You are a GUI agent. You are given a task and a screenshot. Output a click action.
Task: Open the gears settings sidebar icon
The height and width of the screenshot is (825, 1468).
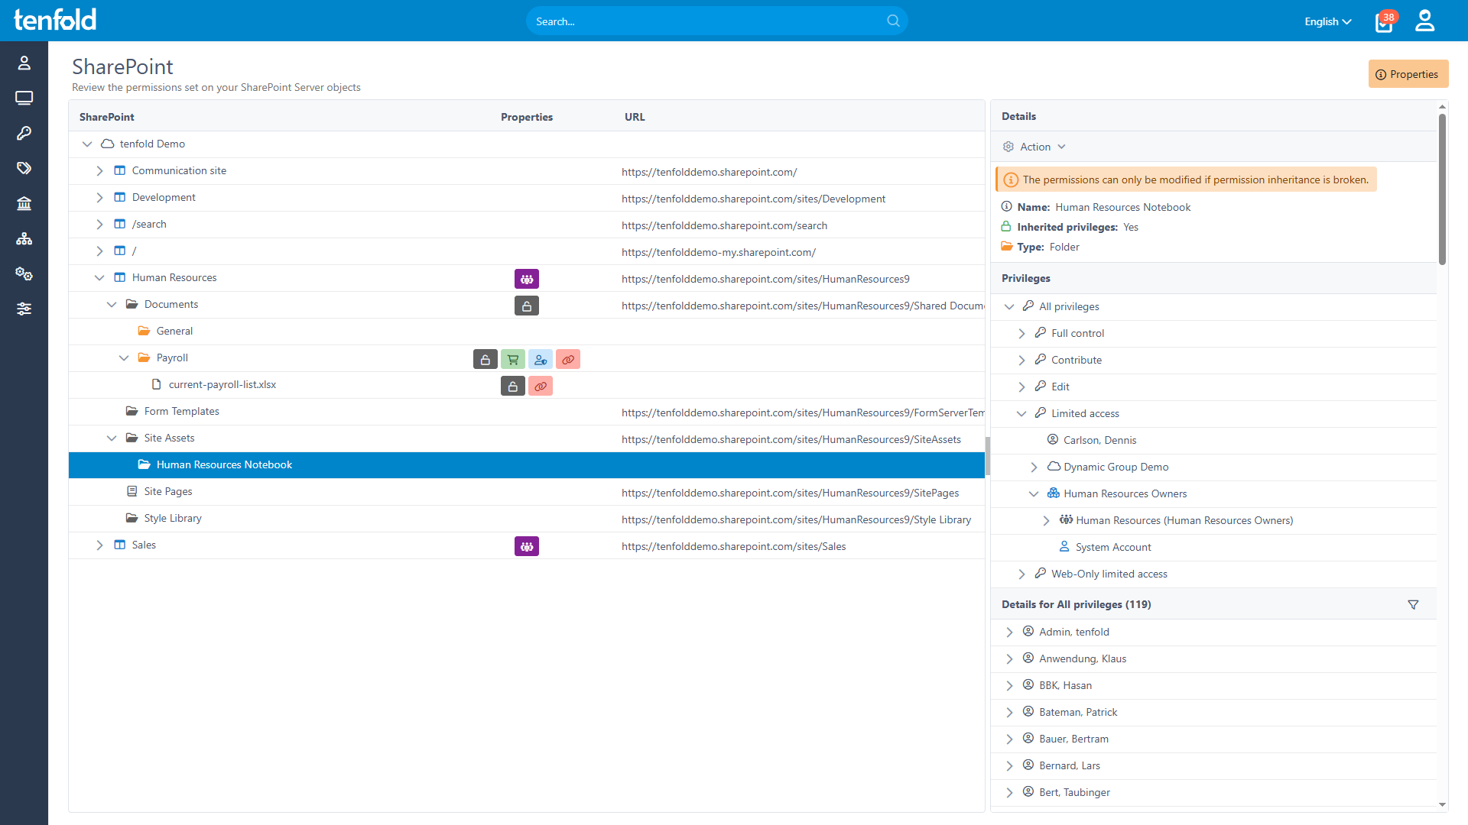(x=24, y=273)
